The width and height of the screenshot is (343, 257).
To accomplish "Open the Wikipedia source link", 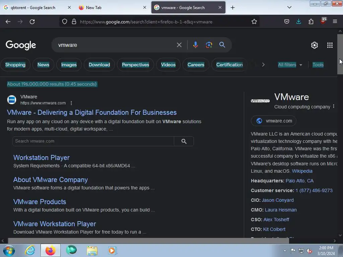I will [302, 171].
